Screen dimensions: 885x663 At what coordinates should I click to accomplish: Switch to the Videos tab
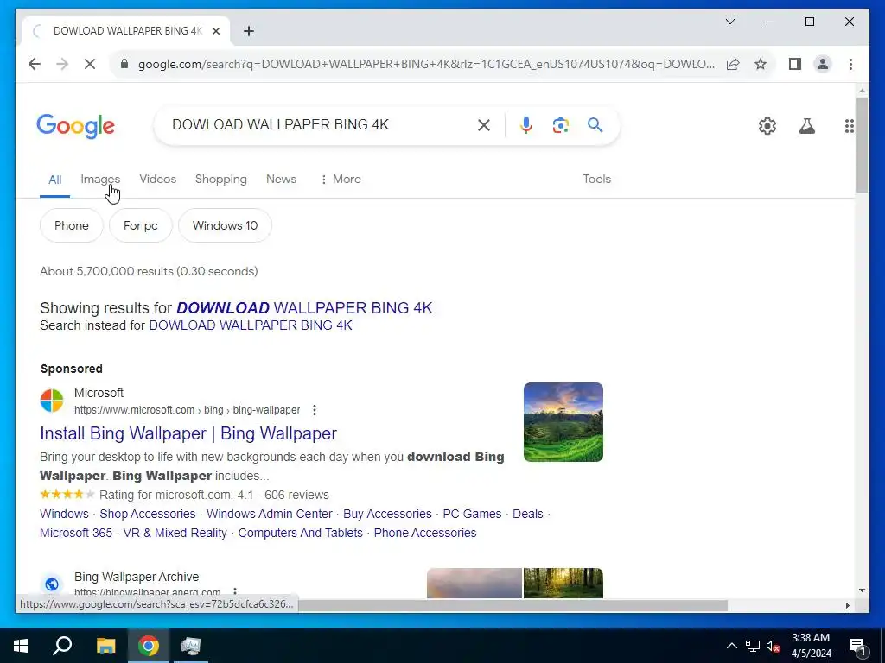click(158, 179)
